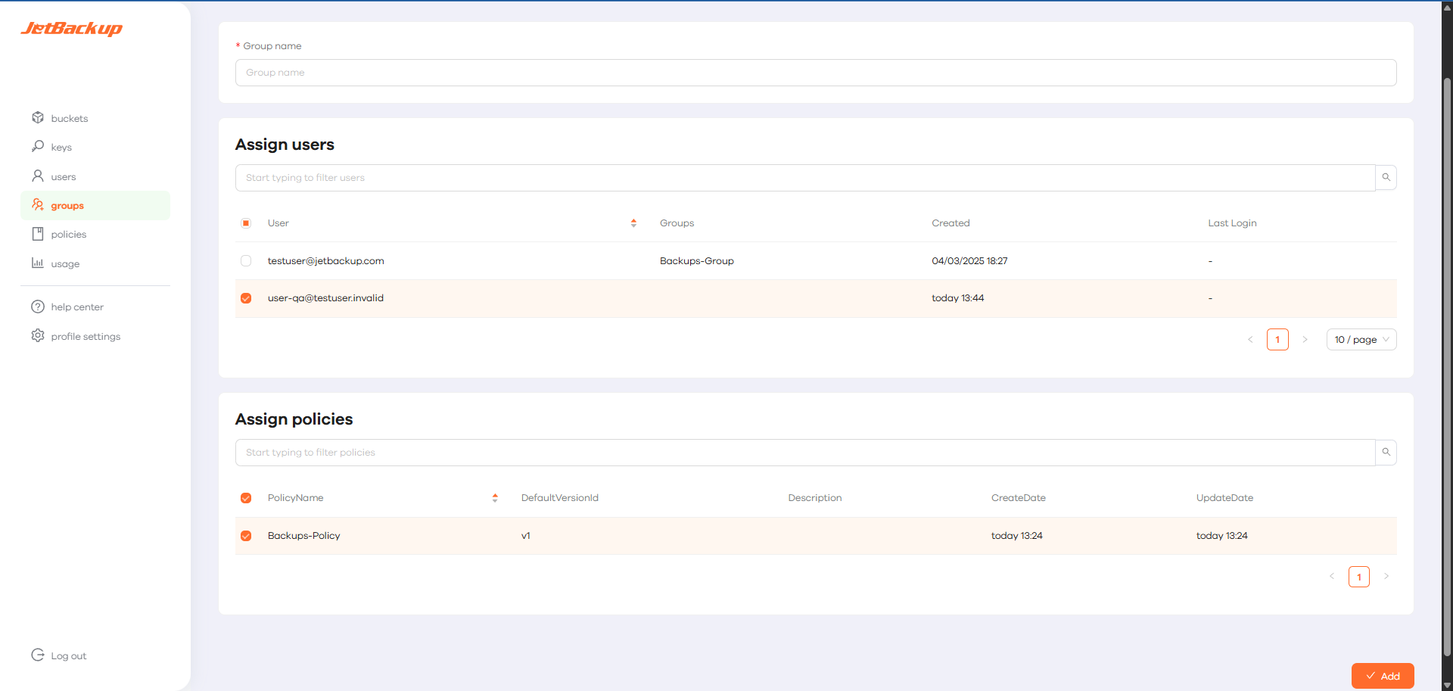
Task: Click the usage chart icon
Action: tap(38, 263)
